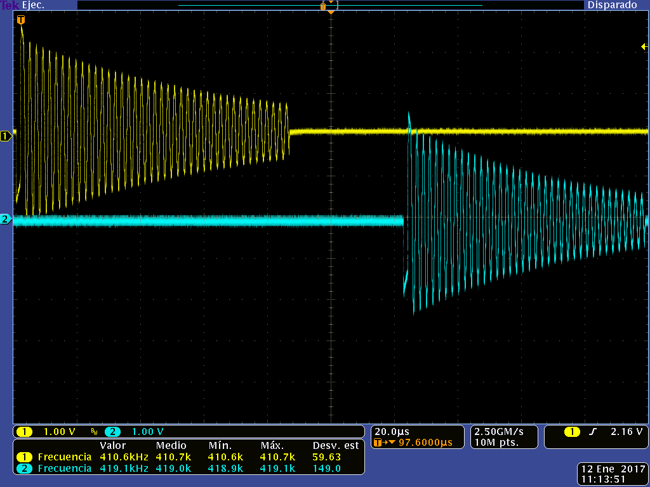650x487 pixels.
Task: Click the 'Medio' column header
Action: (171, 446)
